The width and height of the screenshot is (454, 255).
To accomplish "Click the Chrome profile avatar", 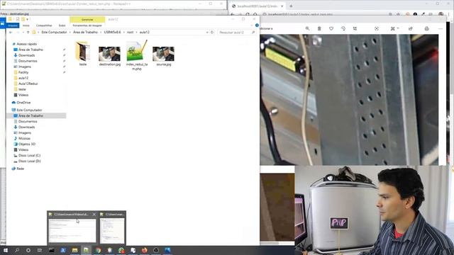I will pos(441,14).
